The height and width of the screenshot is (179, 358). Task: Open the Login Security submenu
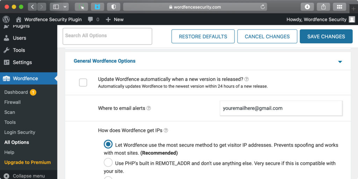click(20, 132)
